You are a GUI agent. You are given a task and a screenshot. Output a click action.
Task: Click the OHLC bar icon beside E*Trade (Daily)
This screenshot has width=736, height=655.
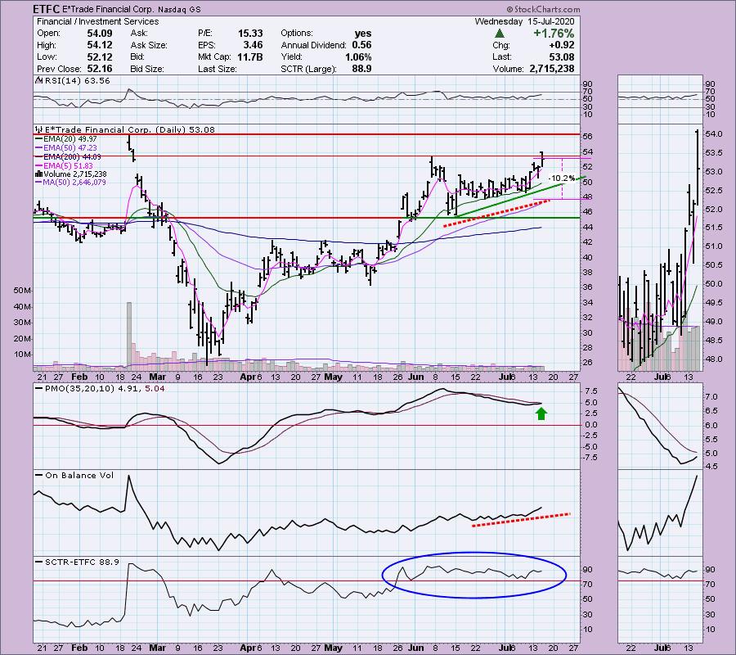point(38,129)
